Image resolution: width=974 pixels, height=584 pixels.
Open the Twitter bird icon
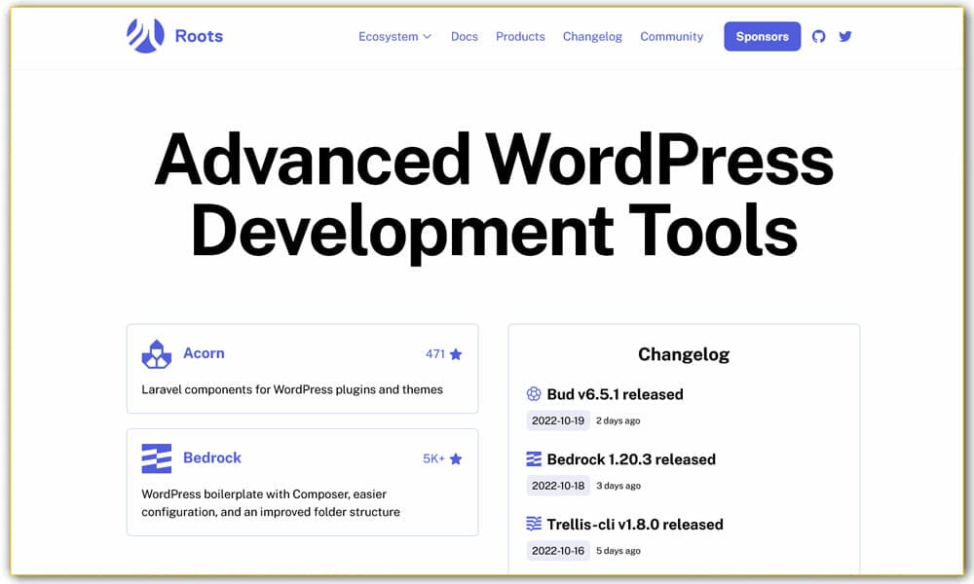[845, 37]
